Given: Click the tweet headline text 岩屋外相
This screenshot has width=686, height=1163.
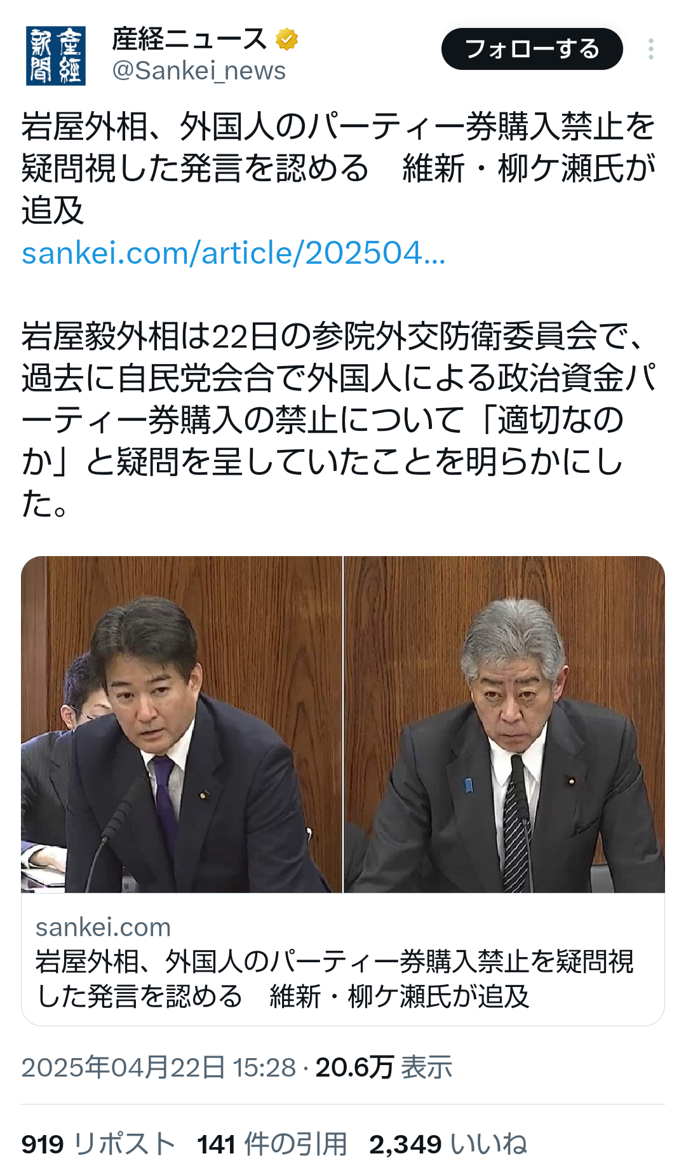Looking at the screenshot, I should (x=338, y=168).
